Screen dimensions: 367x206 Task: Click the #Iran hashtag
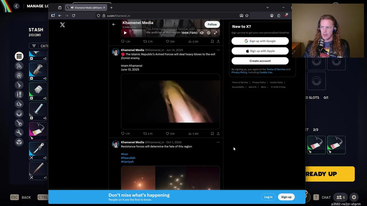tap(124, 154)
